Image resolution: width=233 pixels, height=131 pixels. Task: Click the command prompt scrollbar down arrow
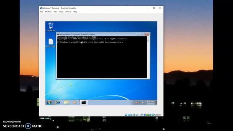tap(148, 77)
